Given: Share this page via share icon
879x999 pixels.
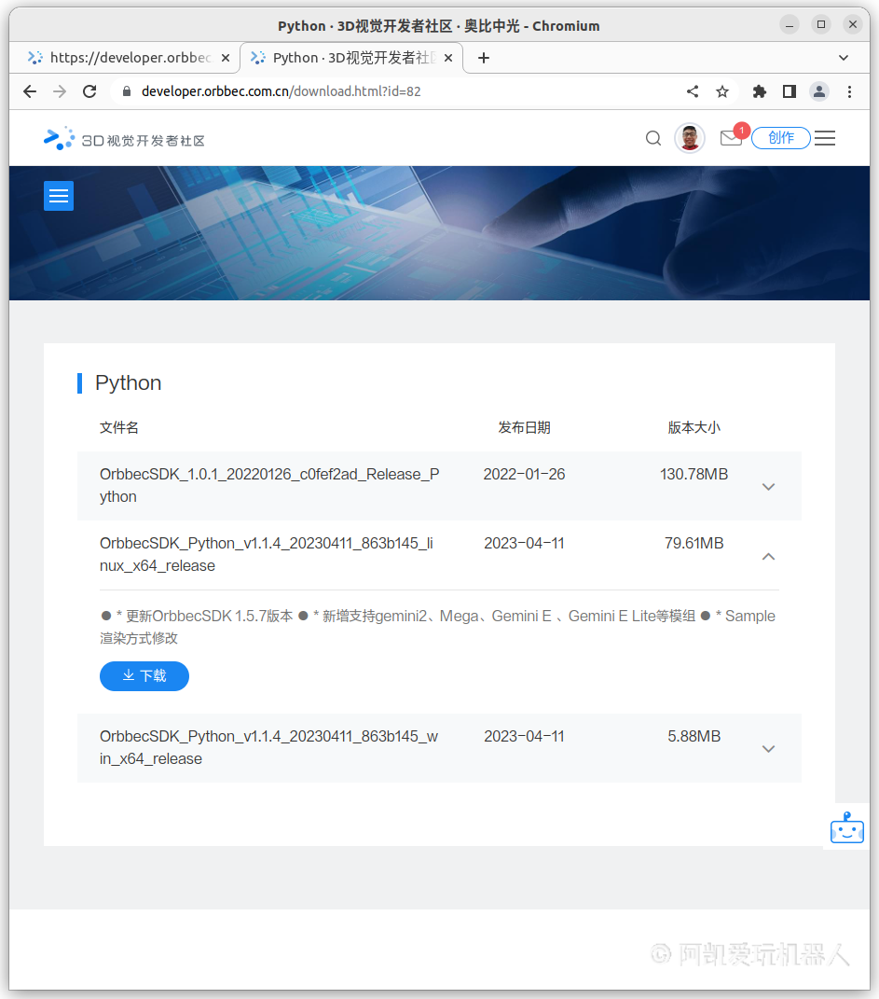Looking at the screenshot, I should point(693,91).
